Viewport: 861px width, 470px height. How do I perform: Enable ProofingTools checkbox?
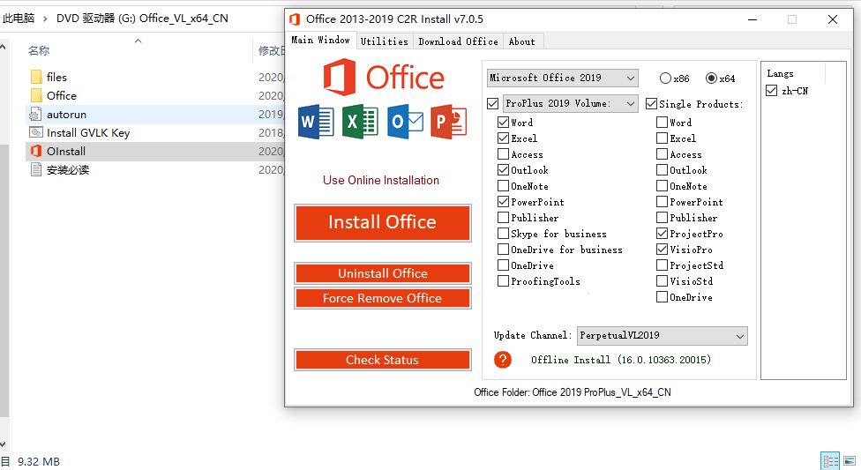coord(503,281)
